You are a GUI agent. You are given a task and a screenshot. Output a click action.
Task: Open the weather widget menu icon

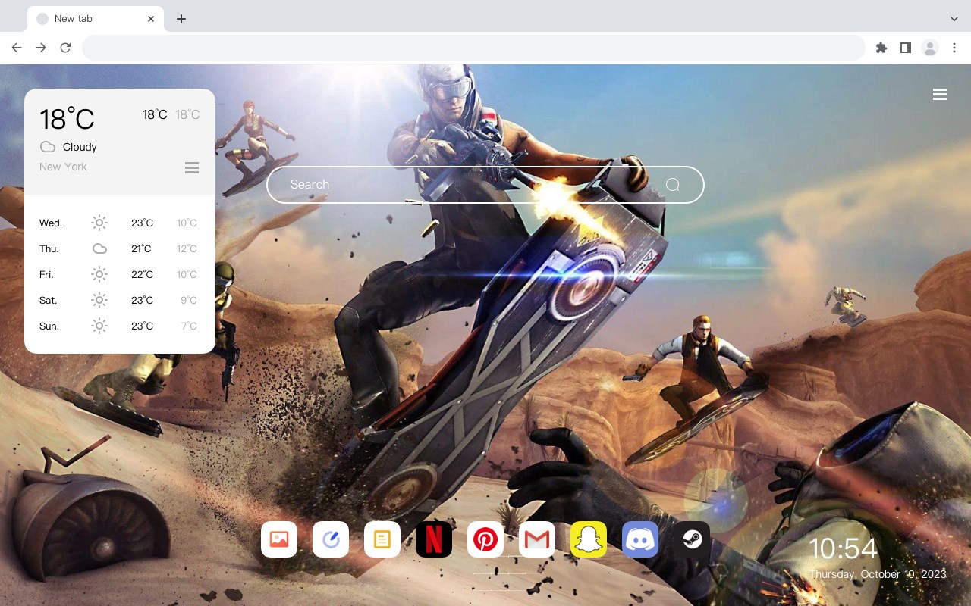(192, 167)
